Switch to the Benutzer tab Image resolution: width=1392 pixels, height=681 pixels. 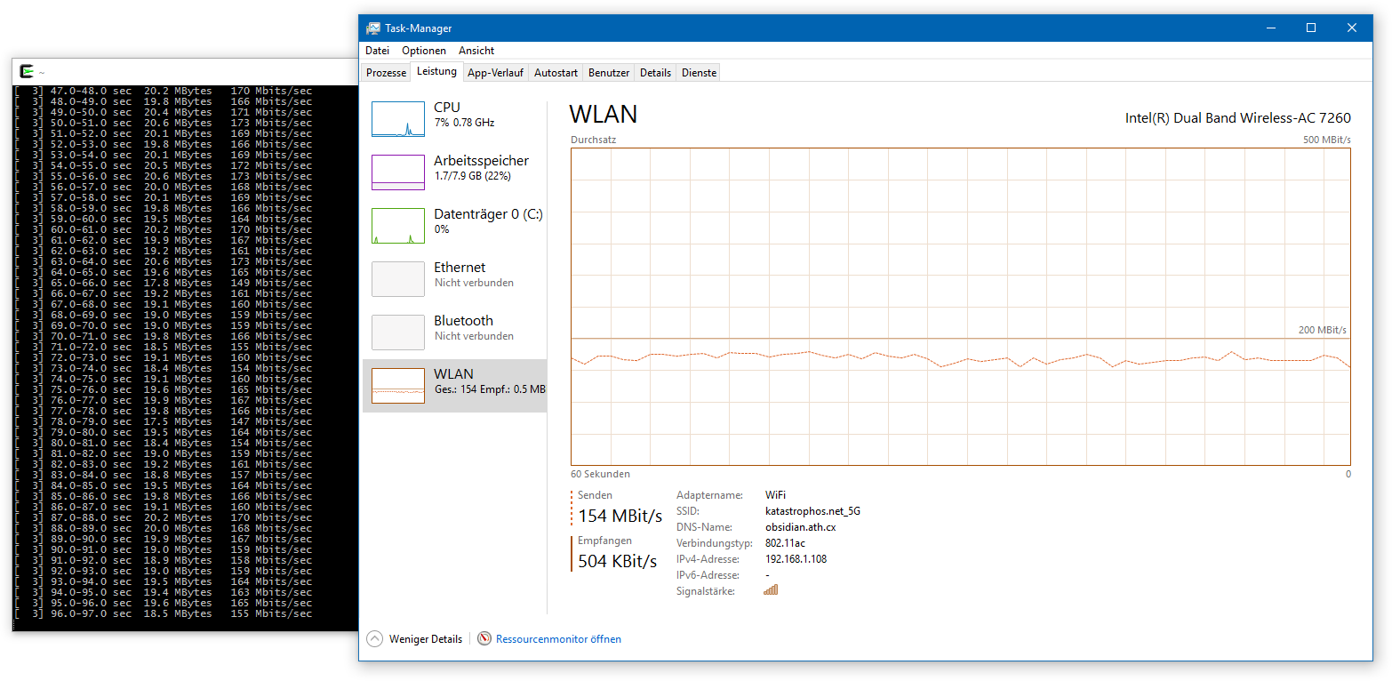pyautogui.click(x=609, y=73)
